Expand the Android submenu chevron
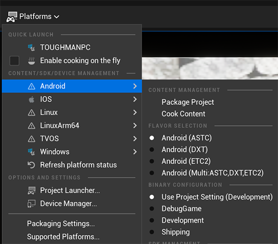Image resolution: width=278 pixels, height=244 pixels. point(135,86)
